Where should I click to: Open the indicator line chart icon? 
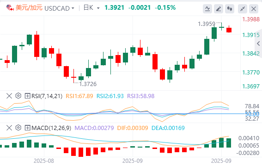(207, 9)
